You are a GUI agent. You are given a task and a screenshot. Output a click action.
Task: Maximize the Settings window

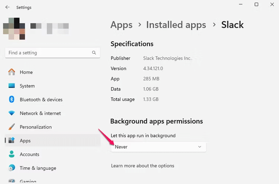tap(256, 4)
